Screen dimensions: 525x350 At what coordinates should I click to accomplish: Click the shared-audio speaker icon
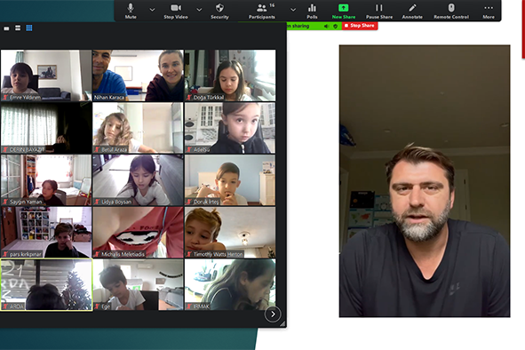(326, 26)
